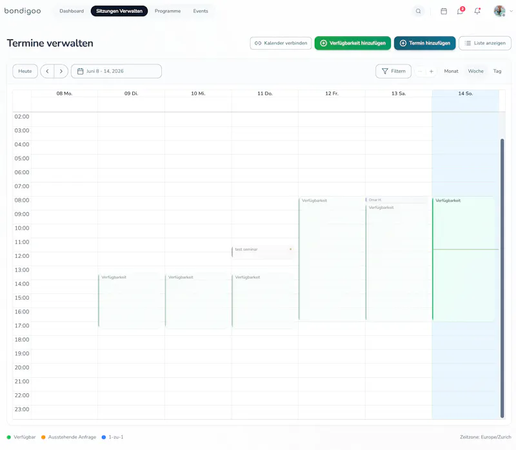
Task: Open the search icon in header
Action: tap(418, 11)
